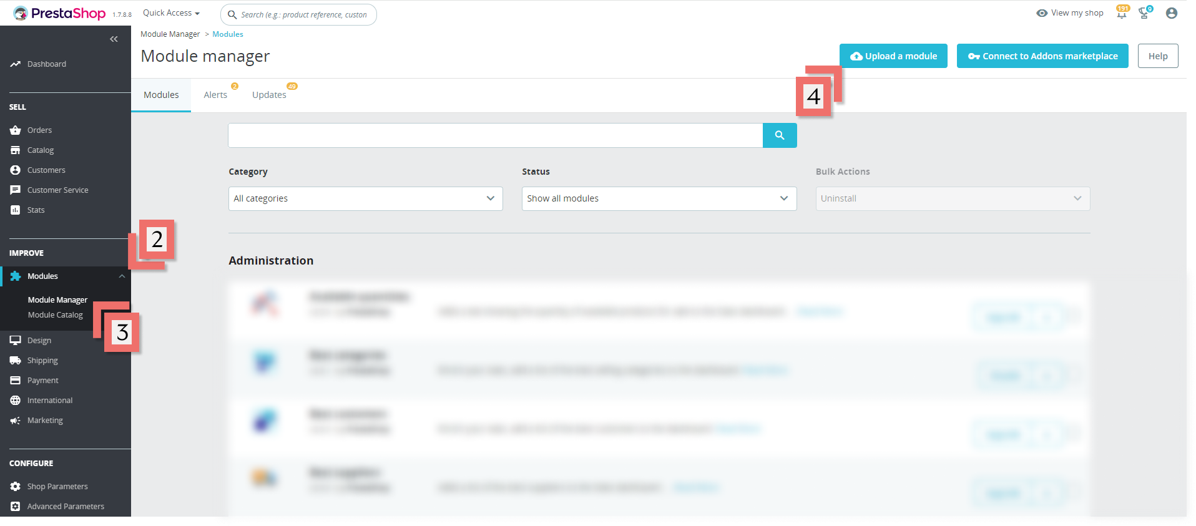Open Shipping truck menu item
The image size is (1196, 526).
[x=42, y=361]
